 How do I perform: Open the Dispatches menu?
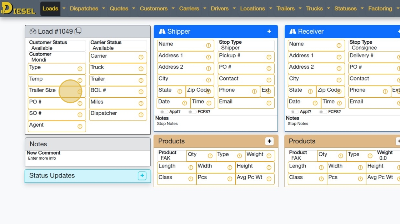coord(84,9)
